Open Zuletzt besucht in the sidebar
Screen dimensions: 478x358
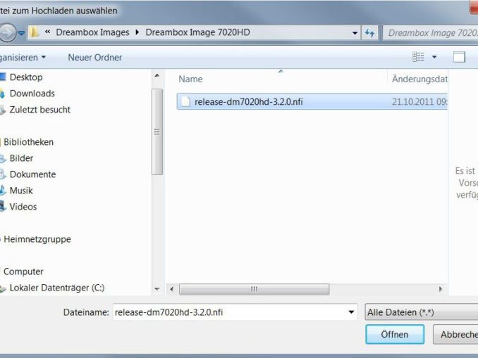click(x=39, y=110)
